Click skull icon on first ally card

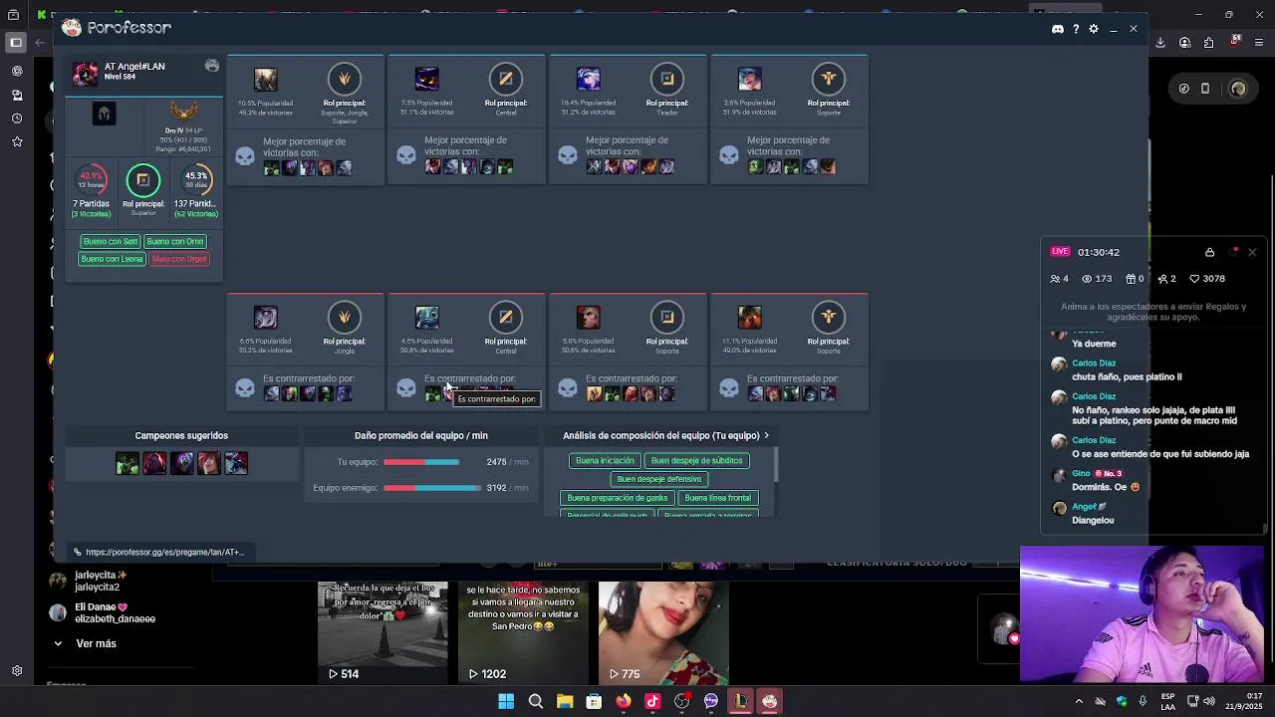tap(245, 156)
